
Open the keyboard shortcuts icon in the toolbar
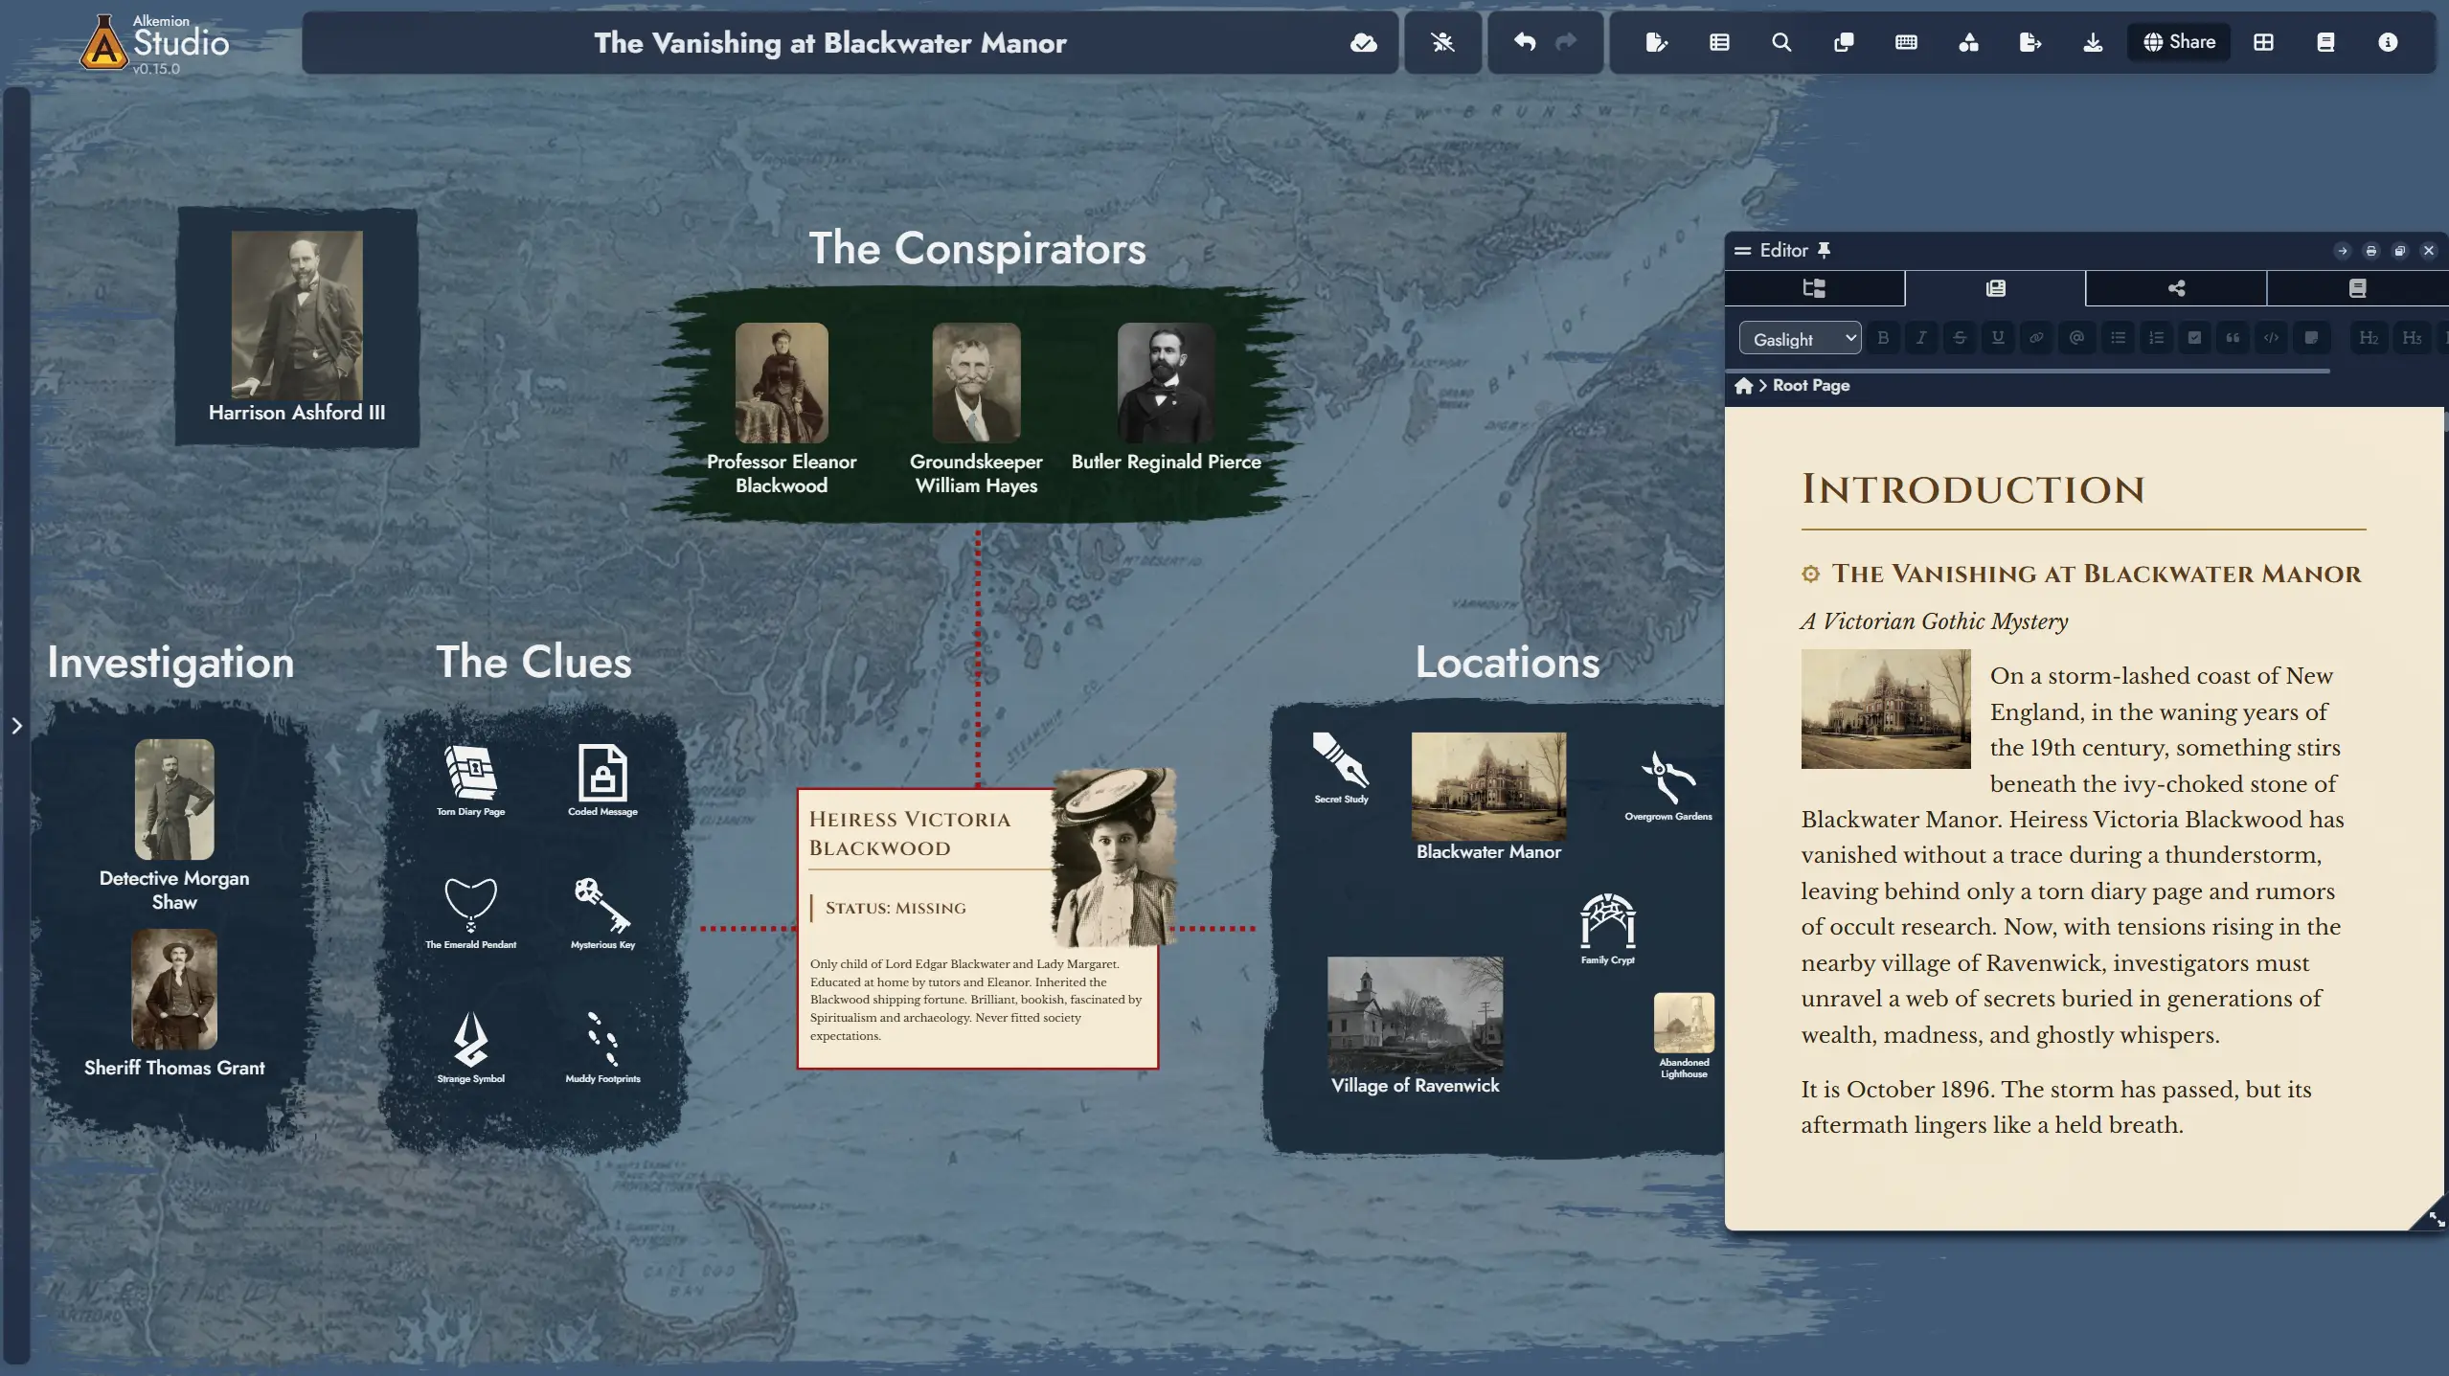pos(1907,42)
